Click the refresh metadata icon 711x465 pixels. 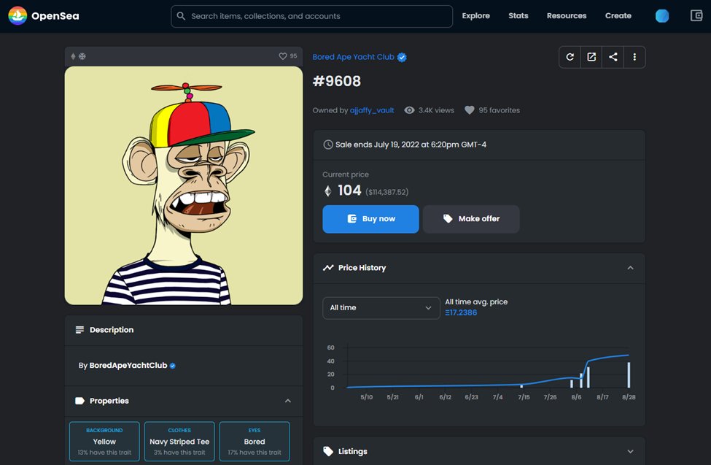tap(570, 57)
